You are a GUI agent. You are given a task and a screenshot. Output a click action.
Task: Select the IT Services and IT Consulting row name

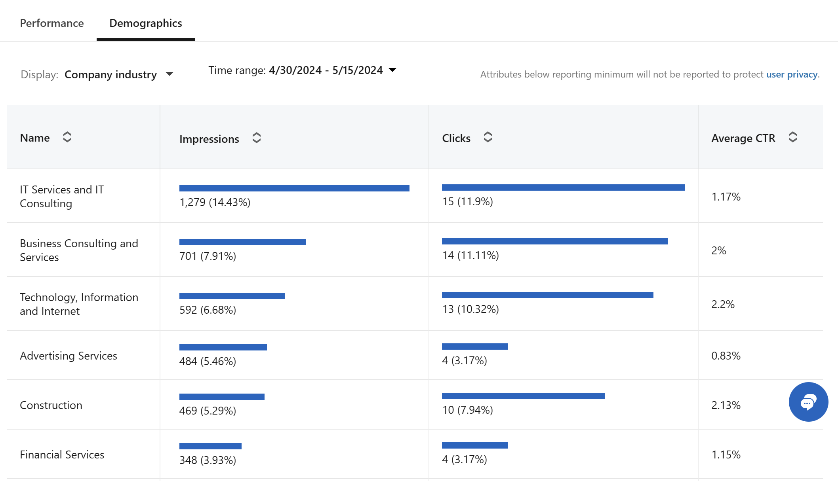point(62,197)
